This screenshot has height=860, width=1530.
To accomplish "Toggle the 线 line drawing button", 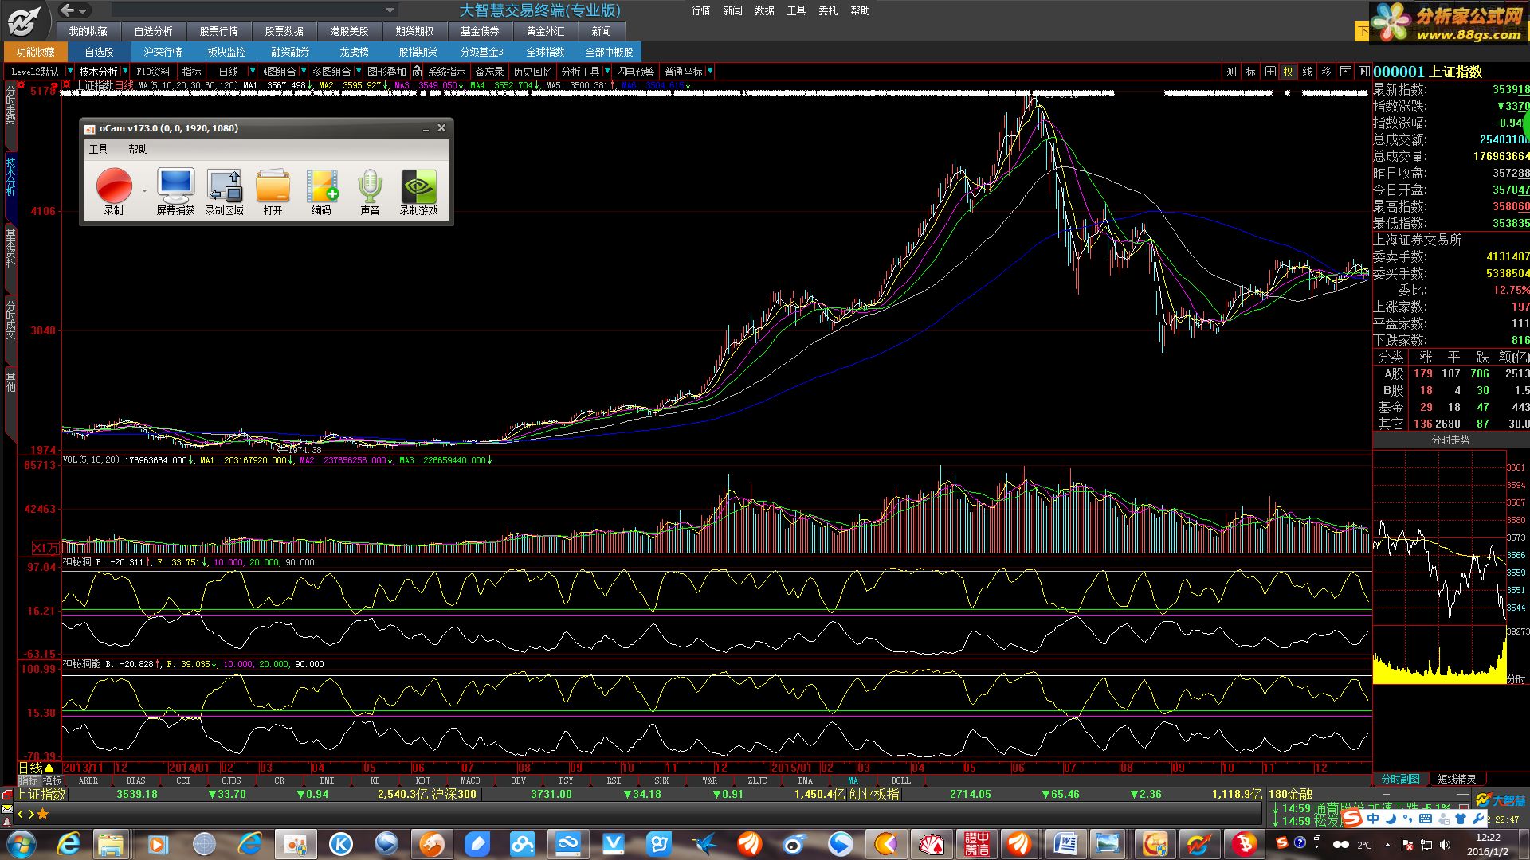I will (x=1307, y=72).
